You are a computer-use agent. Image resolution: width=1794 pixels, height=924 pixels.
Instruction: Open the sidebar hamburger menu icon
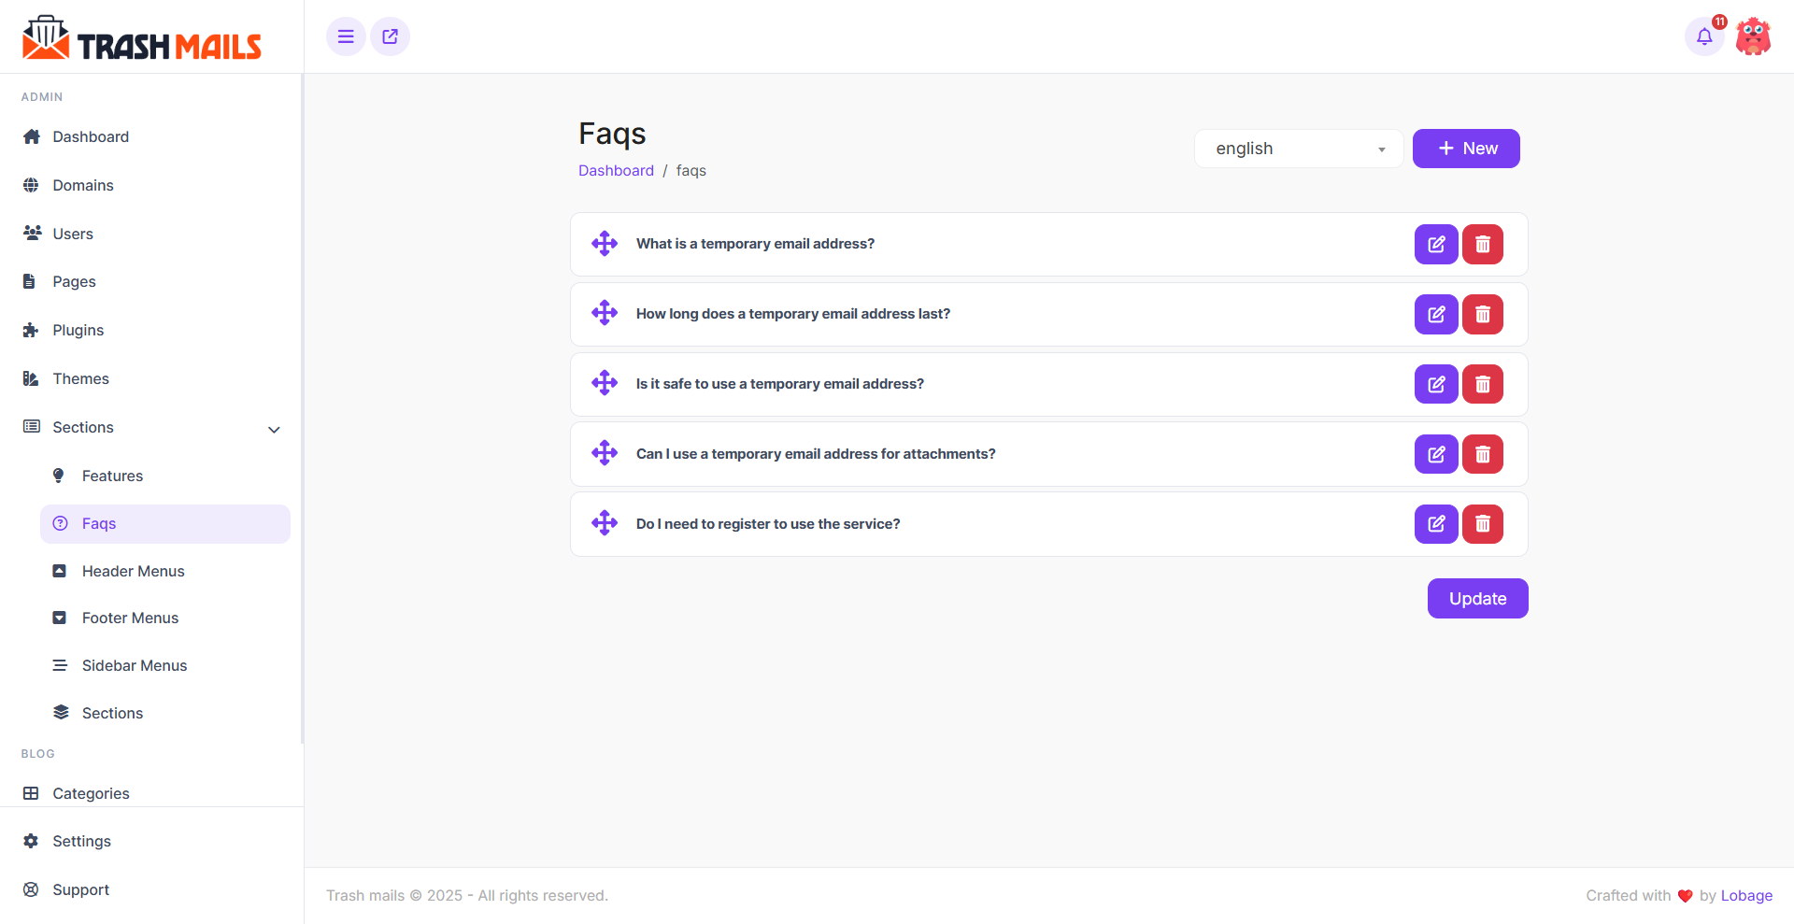pos(345,36)
